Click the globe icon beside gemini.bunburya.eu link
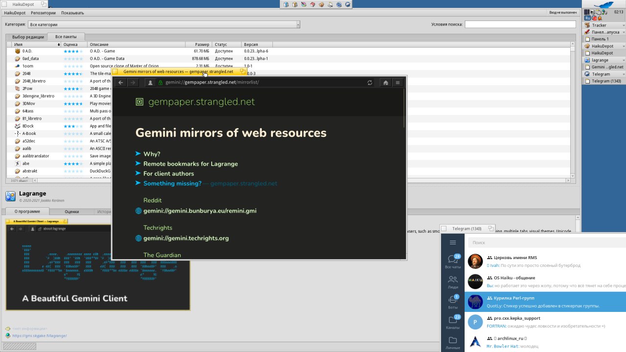This screenshot has width=626, height=352. point(138,211)
